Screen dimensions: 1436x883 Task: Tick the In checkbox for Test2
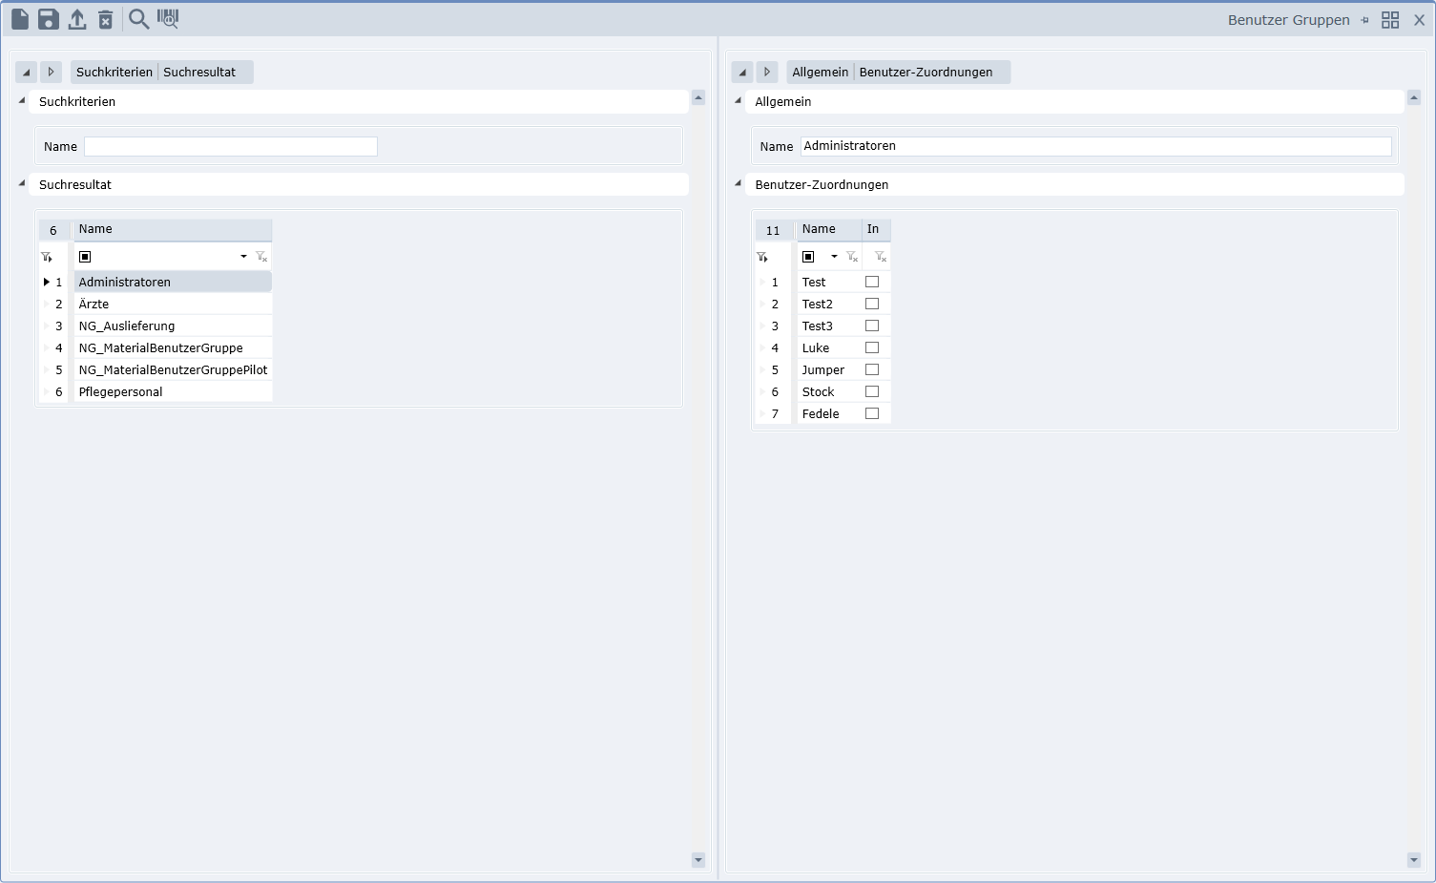click(x=872, y=304)
